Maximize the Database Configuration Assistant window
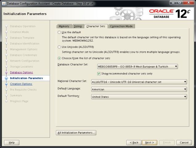This screenshot has height=148, width=196. [x=180, y=3]
